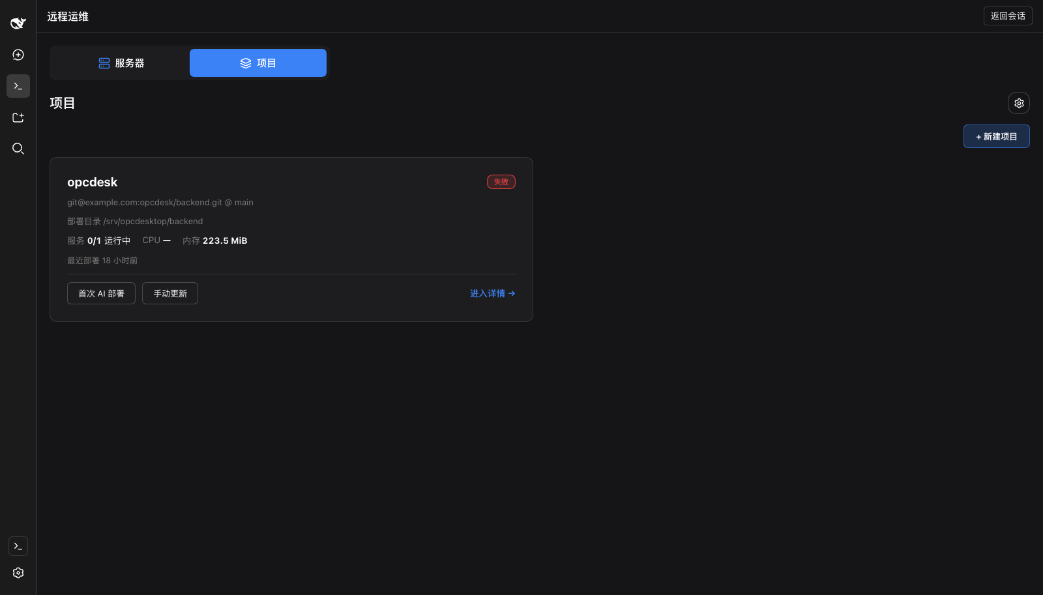
Task: Click the git@example.com repository URL text
Action: pyautogui.click(x=160, y=203)
